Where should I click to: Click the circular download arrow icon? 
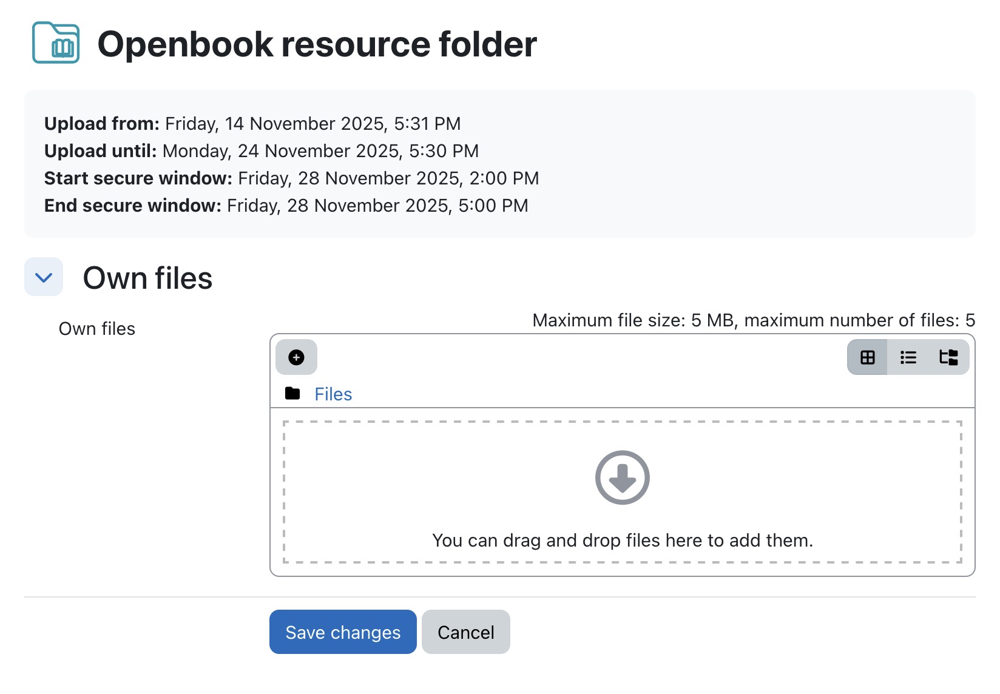623,477
